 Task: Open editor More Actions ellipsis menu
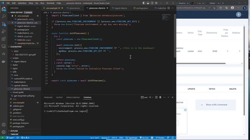[x=173, y=8]
